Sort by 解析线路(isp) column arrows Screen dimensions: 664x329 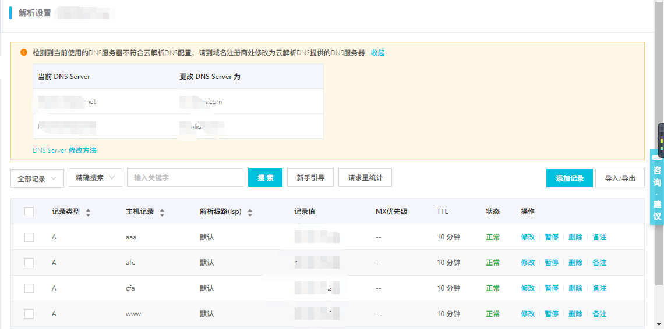click(x=250, y=212)
